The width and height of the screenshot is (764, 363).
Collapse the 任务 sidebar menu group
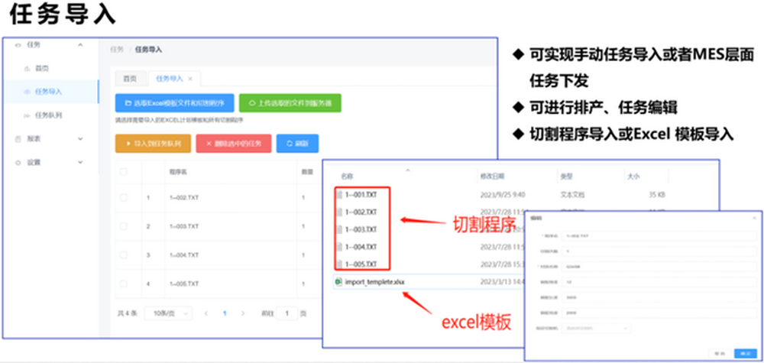click(80, 45)
